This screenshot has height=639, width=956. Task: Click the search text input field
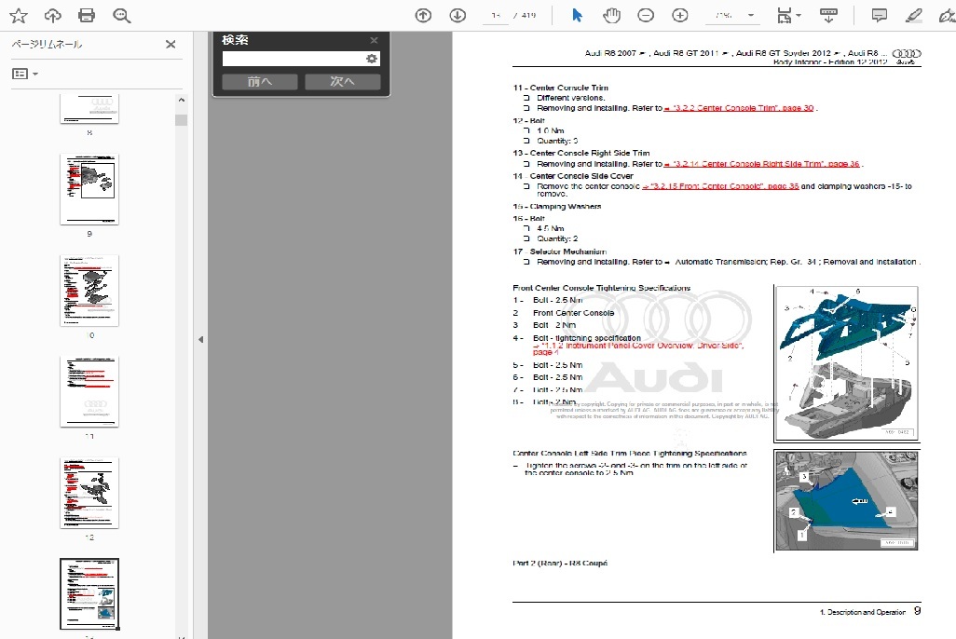tap(294, 59)
